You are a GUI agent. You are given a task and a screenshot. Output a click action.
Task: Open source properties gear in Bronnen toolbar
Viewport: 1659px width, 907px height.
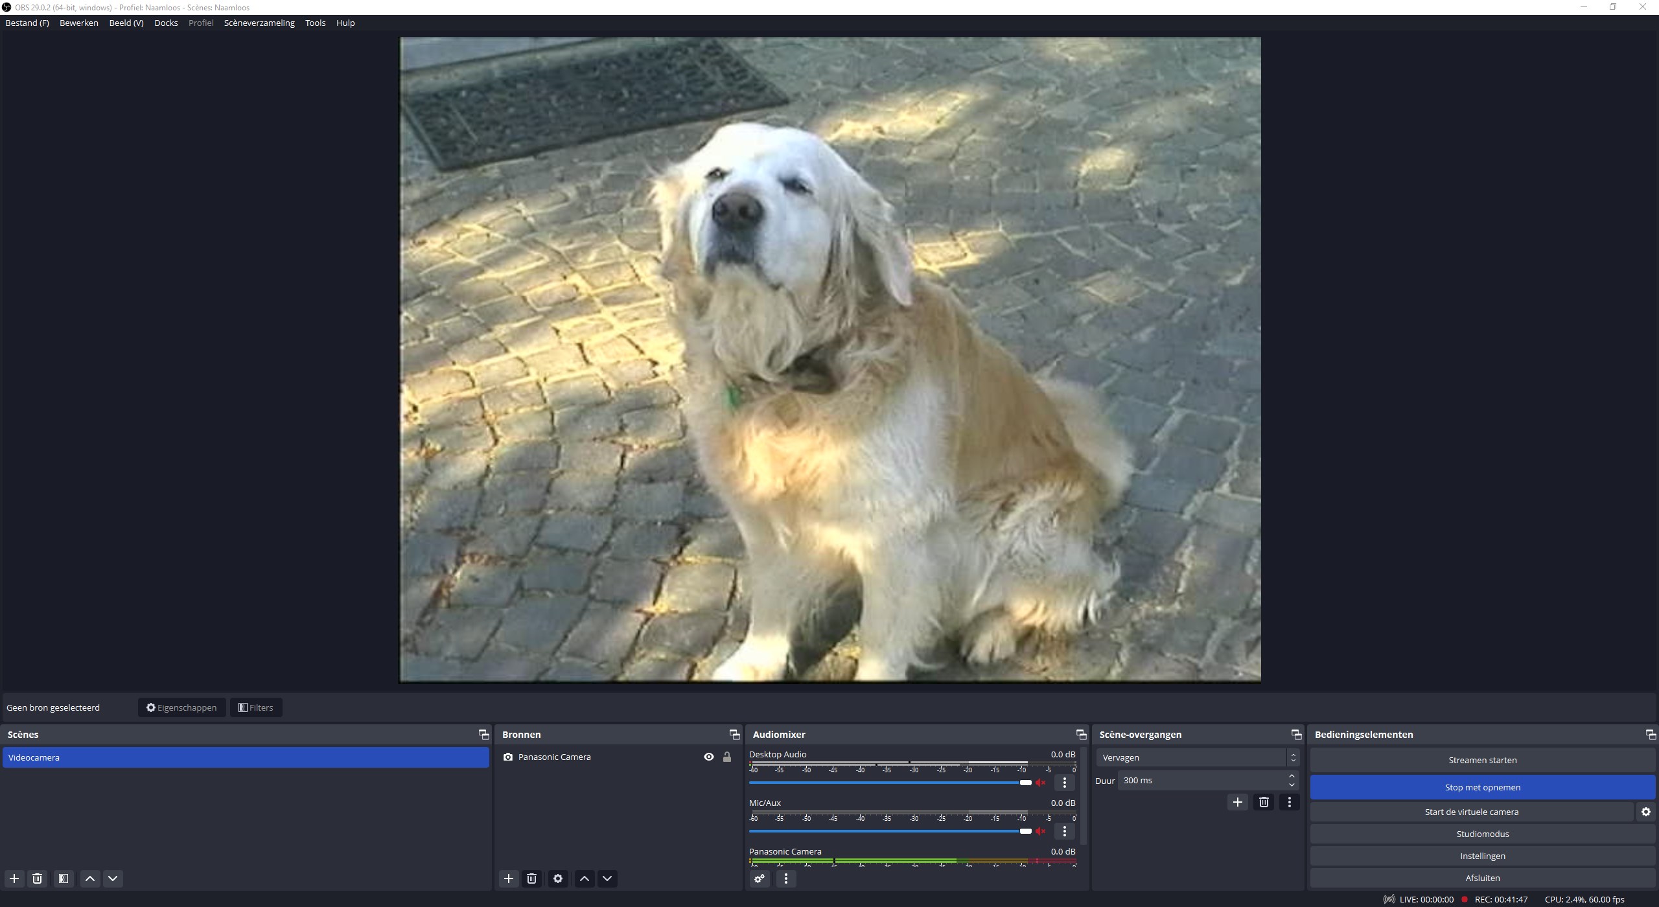pyautogui.click(x=558, y=878)
